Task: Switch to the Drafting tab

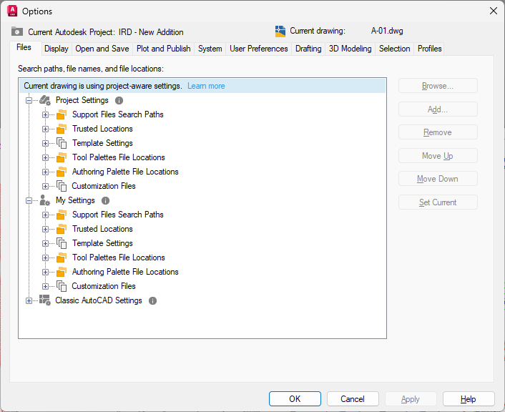Action: click(308, 49)
